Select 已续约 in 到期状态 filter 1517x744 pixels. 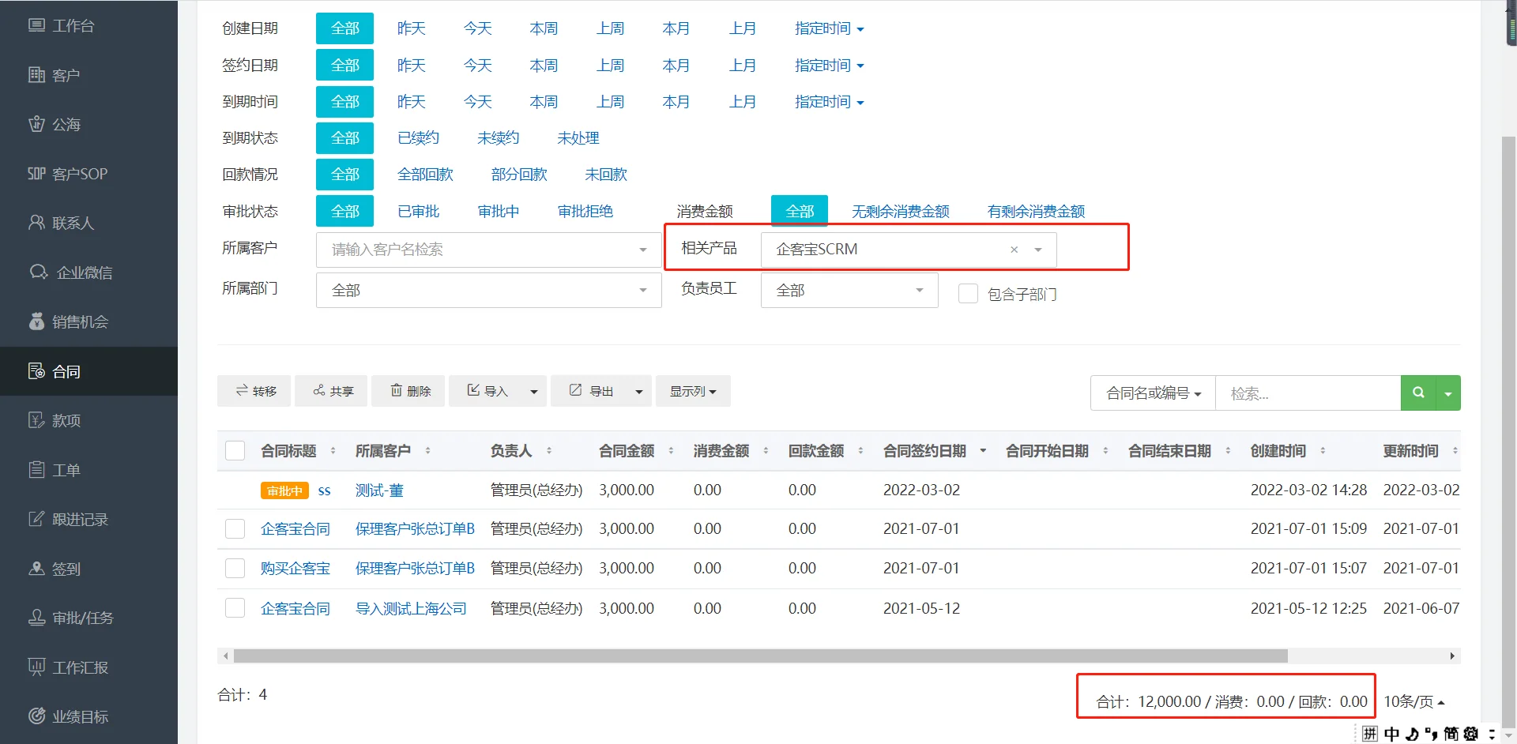(x=419, y=138)
